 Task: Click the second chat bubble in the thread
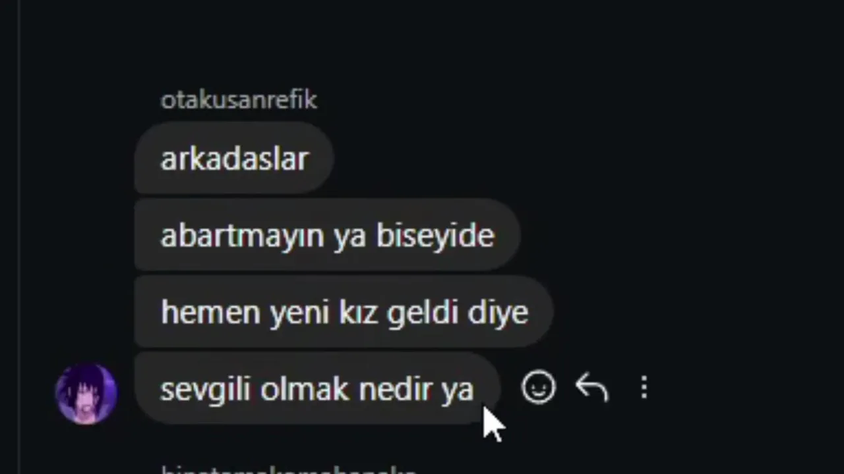click(x=327, y=235)
